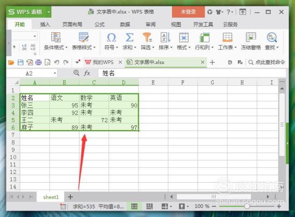This screenshot has height=217, width=295.
Task: Open the 云服务 ribbon tab
Action: (x=230, y=24)
